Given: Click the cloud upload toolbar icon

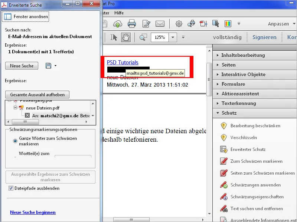Looking at the screenshot, I should (118, 24).
